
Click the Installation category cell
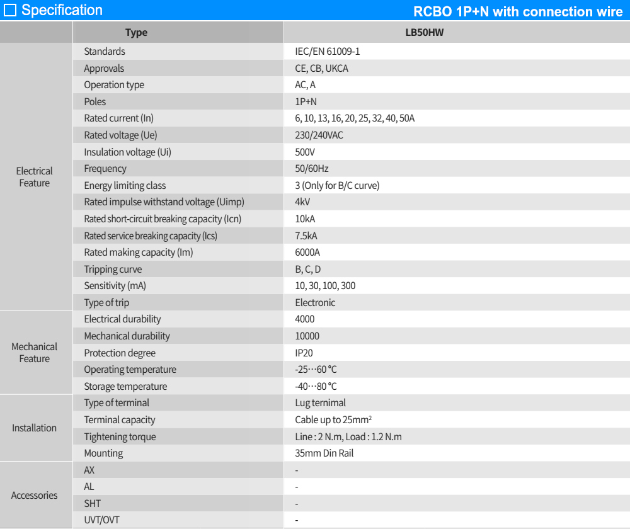coord(35,428)
